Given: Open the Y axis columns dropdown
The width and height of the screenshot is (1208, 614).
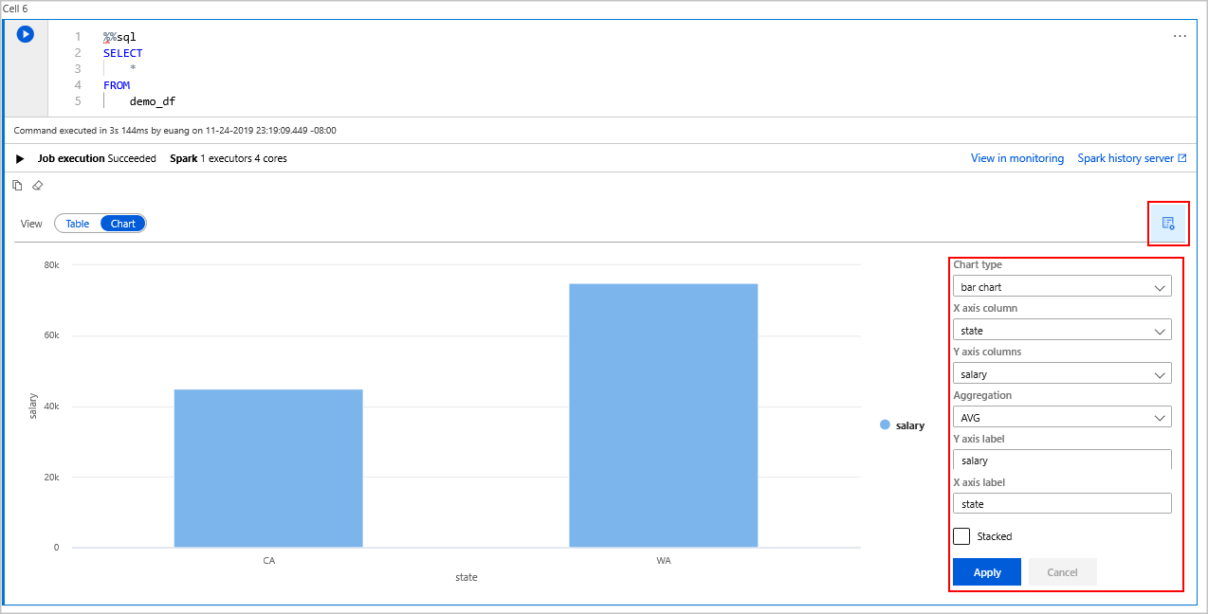Looking at the screenshot, I should coord(1061,373).
